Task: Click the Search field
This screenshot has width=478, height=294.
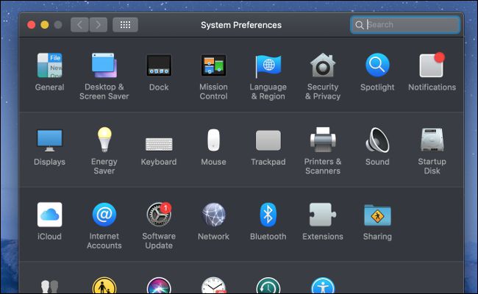Action: click(x=410, y=25)
